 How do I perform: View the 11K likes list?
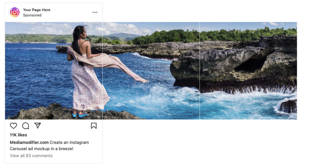(18, 135)
